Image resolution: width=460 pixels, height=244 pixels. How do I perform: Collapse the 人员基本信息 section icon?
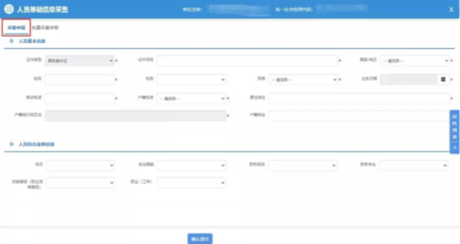pos(12,41)
